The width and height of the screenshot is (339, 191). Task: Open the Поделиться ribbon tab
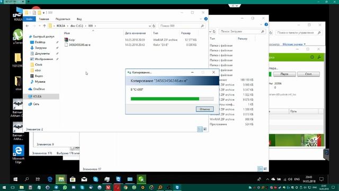click(63, 19)
